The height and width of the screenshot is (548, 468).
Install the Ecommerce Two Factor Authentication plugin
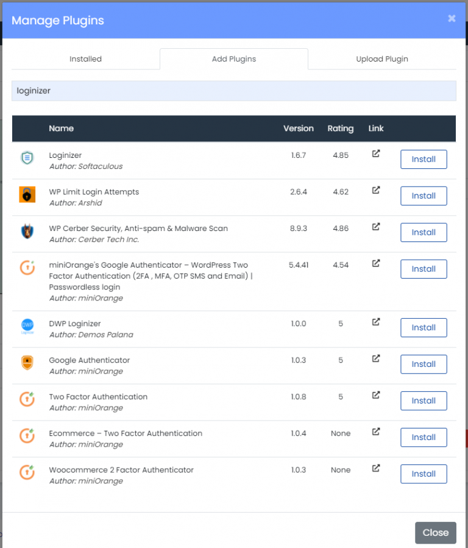(424, 437)
